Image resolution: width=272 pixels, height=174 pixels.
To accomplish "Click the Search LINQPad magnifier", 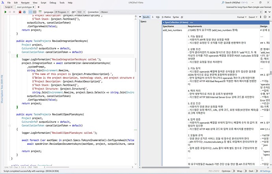I will (x=223, y=3).
